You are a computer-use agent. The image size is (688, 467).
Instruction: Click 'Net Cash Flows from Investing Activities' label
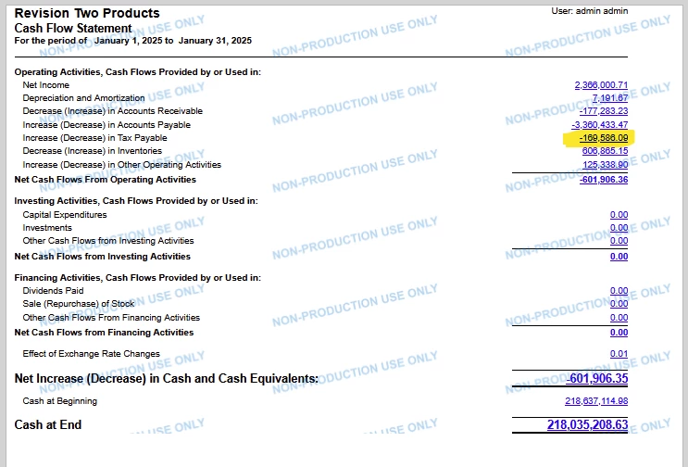(102, 257)
